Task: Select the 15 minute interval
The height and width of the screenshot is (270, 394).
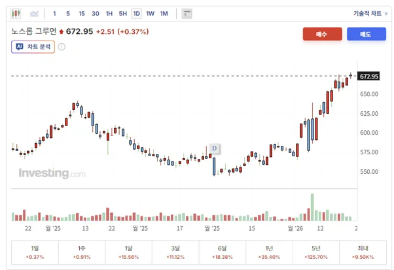Action: pyautogui.click(x=82, y=14)
